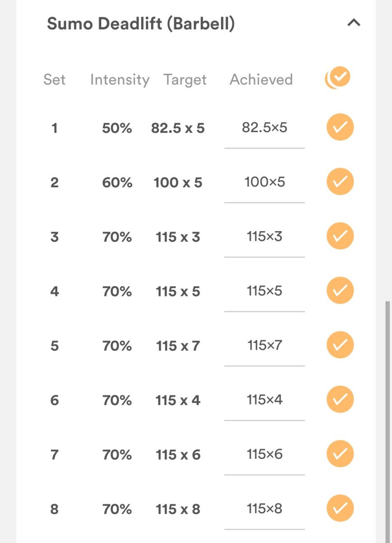Toggle set 5 completed check icon
The height and width of the screenshot is (543, 392).
340,345
